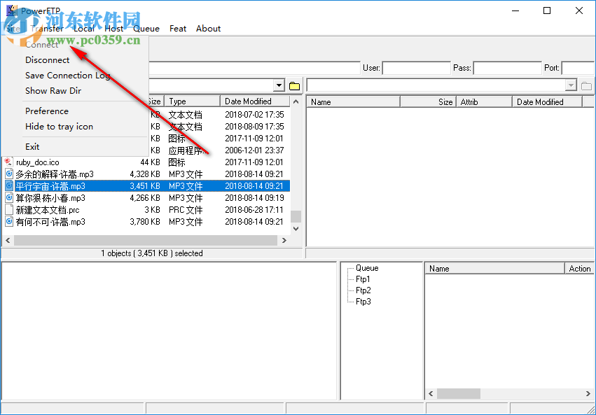Click the MP3 icon beside 平行宇宙-许嵩.mp3

[8, 185]
